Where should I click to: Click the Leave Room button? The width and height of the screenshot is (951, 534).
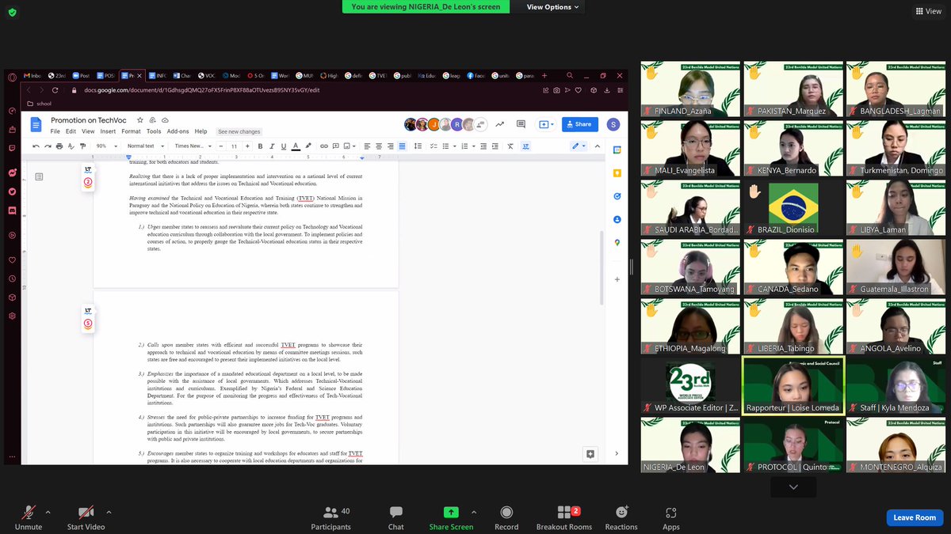(x=915, y=517)
